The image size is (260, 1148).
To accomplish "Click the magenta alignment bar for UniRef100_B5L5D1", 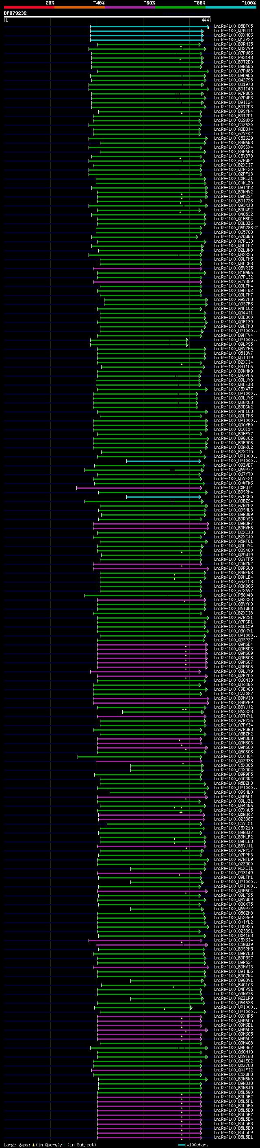I will [x=150, y=1137].
